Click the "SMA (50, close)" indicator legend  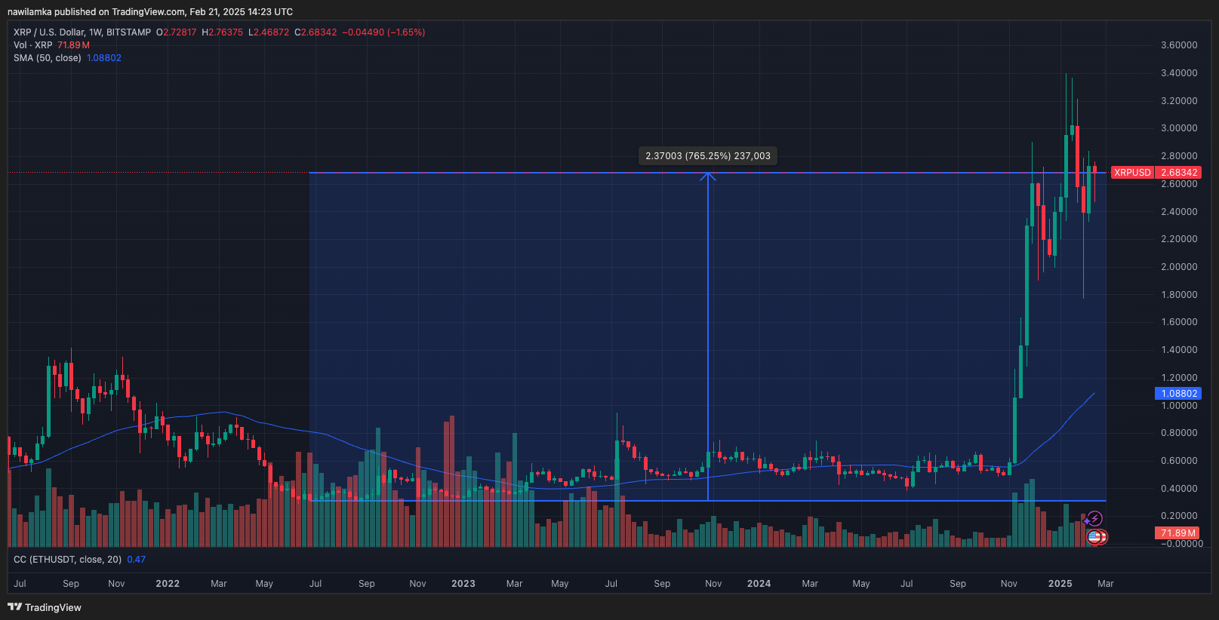(x=48, y=58)
